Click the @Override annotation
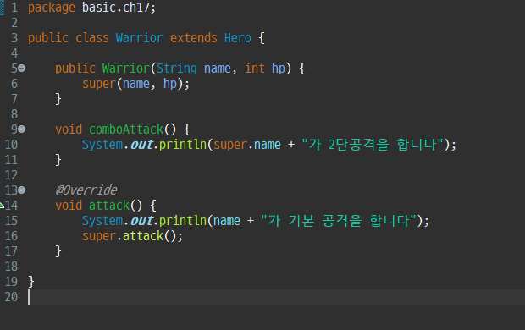 coord(86,190)
